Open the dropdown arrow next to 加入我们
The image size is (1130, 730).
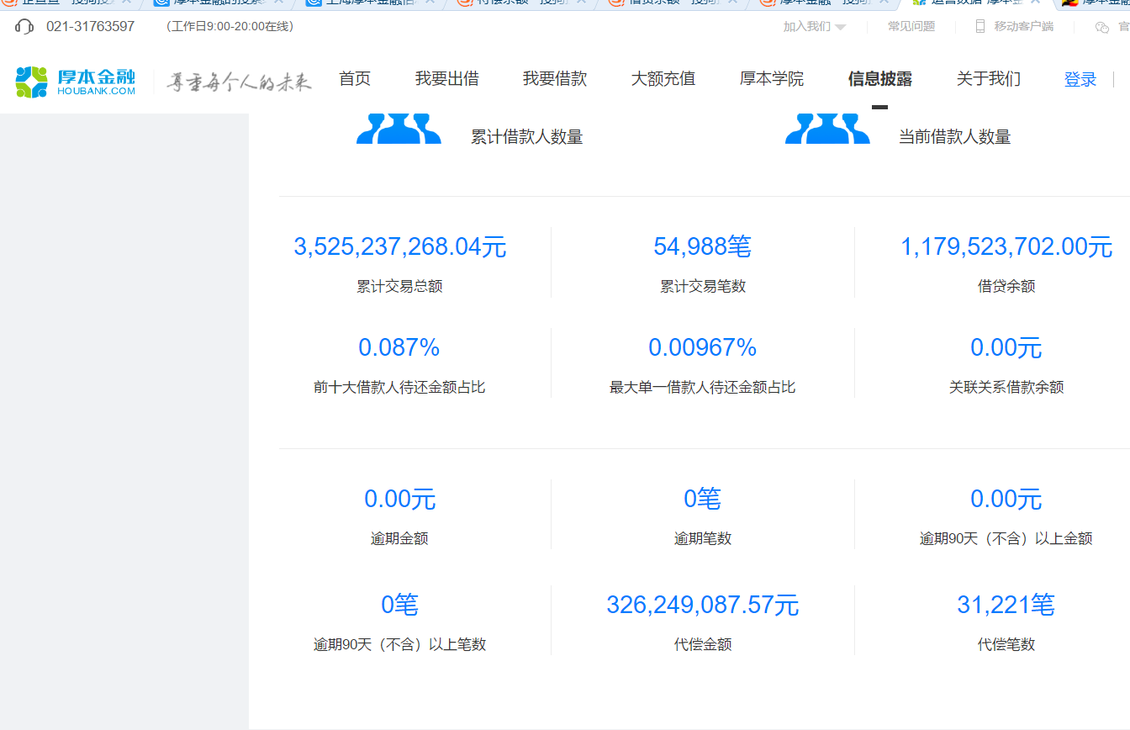(841, 26)
